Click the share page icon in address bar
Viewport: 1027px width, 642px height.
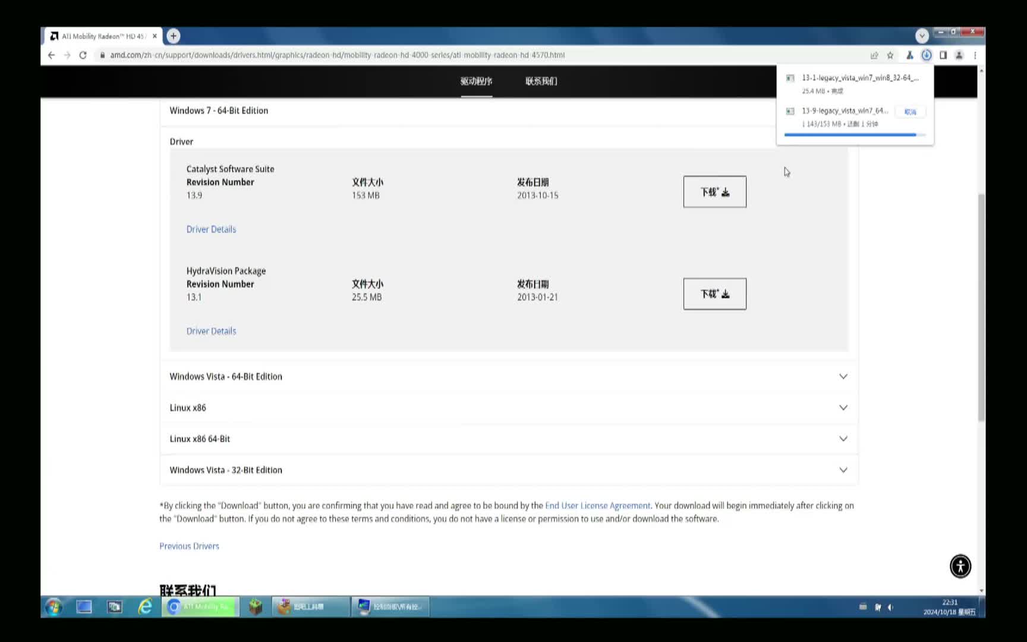(x=874, y=55)
